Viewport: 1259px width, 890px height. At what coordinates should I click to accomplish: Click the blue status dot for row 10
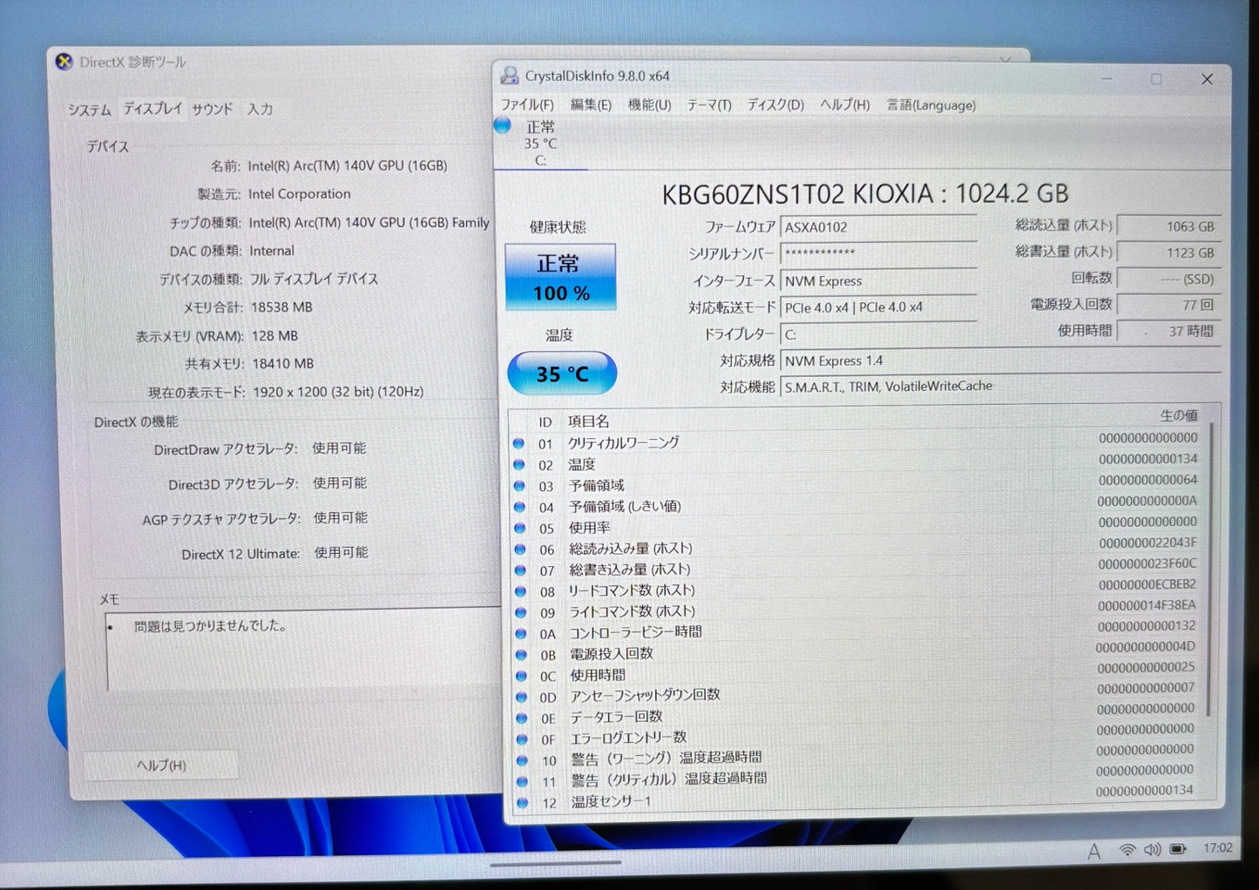[522, 760]
